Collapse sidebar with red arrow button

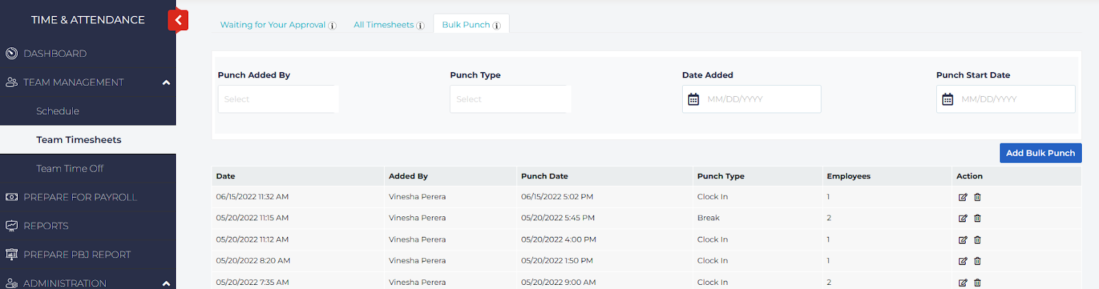pyautogui.click(x=178, y=20)
